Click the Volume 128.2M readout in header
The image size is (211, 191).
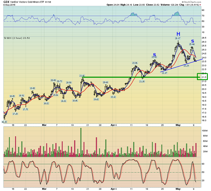pos(170,5)
